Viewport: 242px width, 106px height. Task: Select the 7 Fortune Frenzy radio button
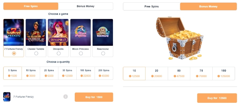click(14, 53)
